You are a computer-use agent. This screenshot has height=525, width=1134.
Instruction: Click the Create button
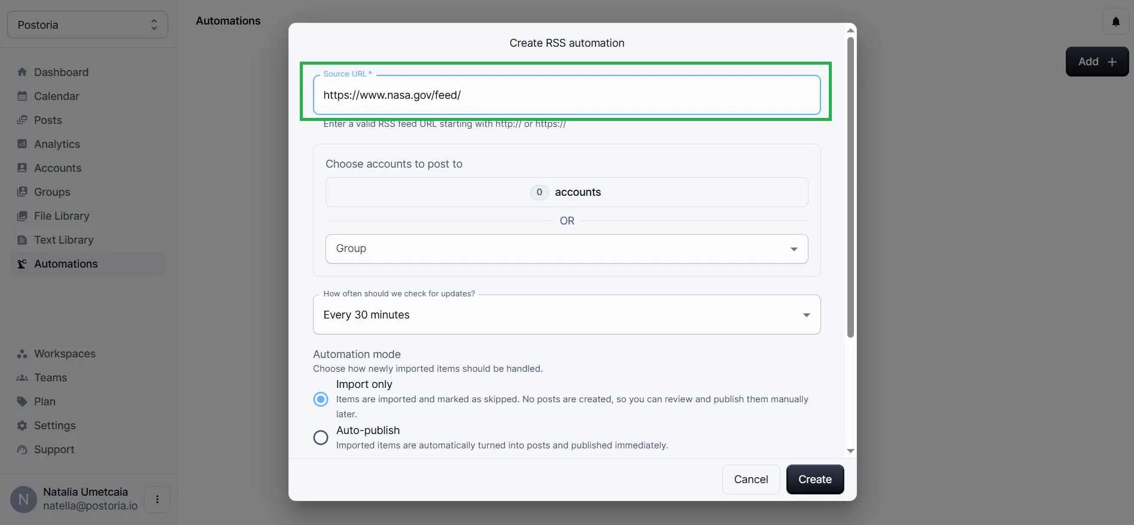[815, 480]
